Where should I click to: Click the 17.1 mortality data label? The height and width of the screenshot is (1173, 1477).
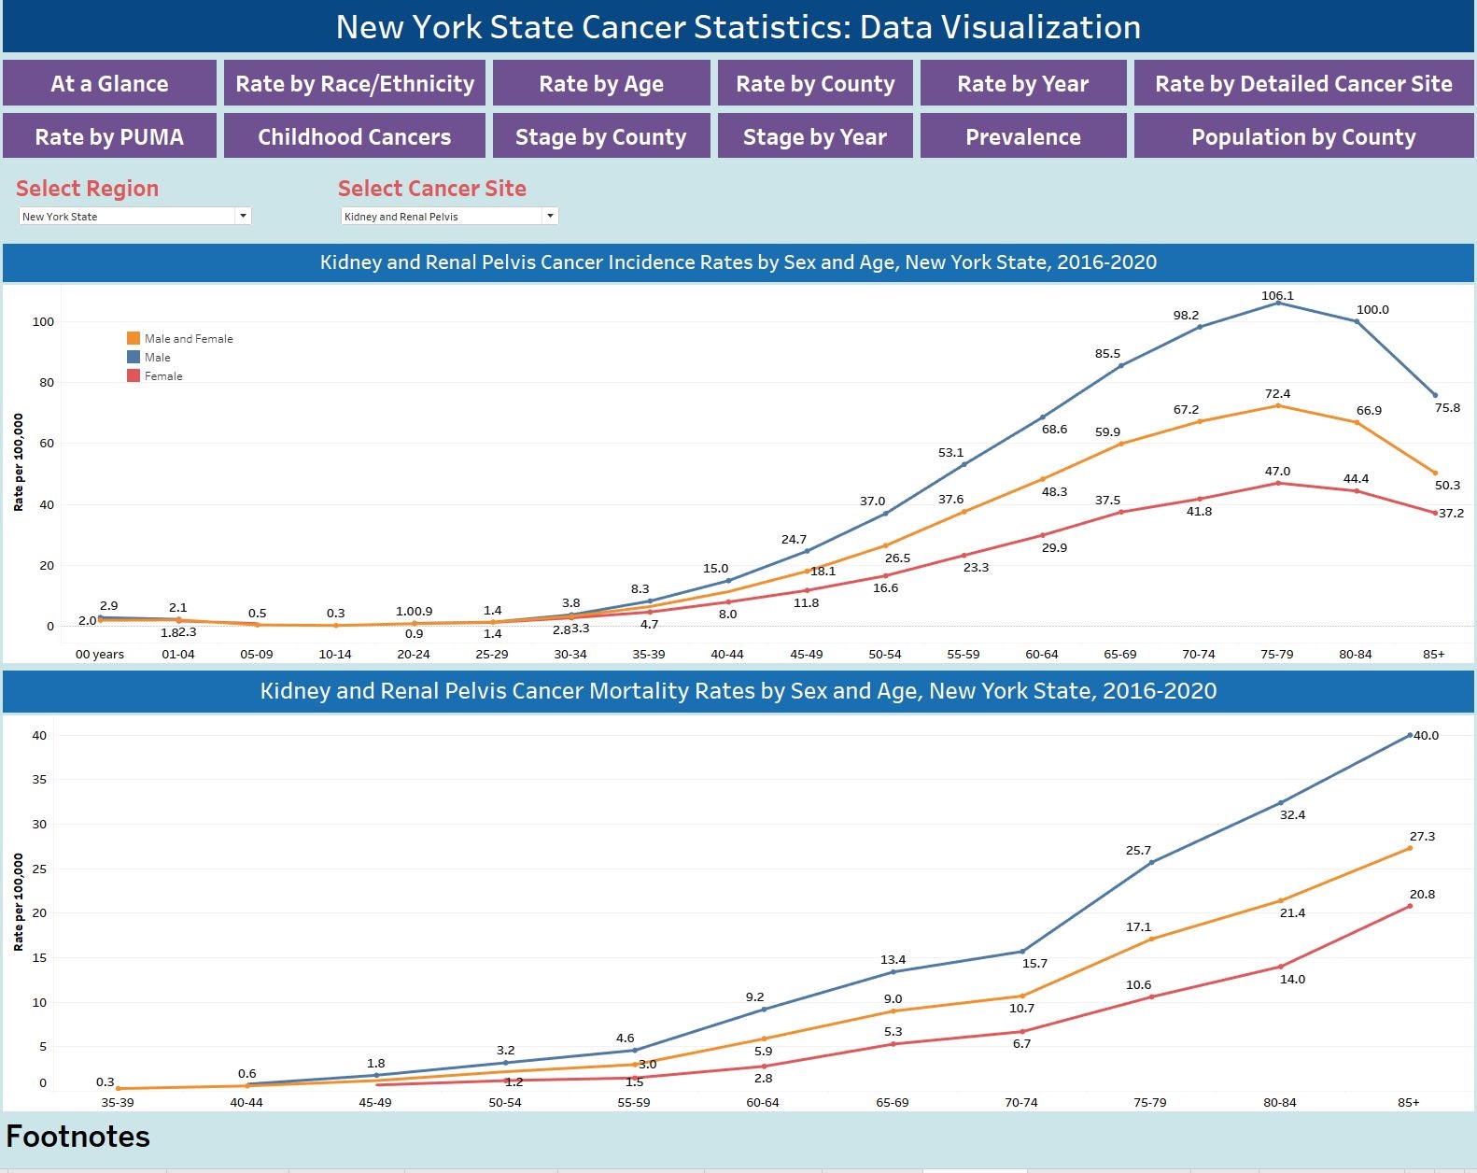[1138, 926]
